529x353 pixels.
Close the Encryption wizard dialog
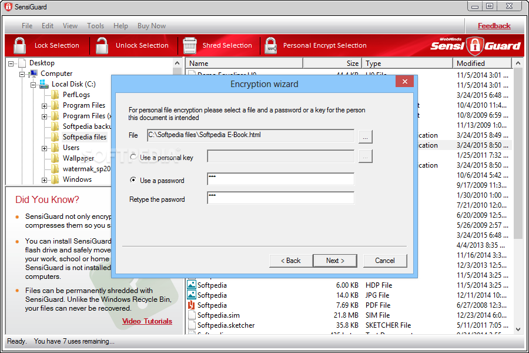tap(405, 81)
